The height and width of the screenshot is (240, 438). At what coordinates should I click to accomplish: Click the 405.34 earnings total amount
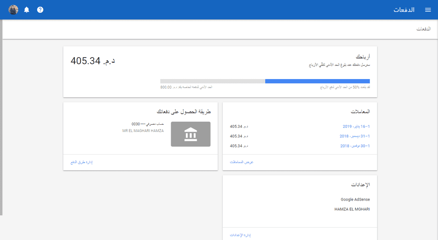pyautogui.click(x=93, y=61)
